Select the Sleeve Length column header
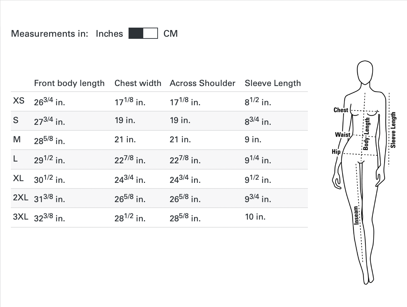Image resolution: width=407 pixels, height=307 pixels. [273, 83]
